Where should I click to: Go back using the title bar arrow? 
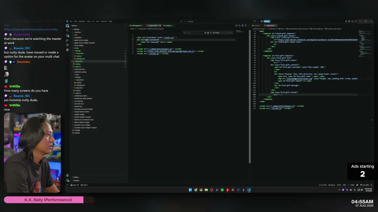click(181, 21)
